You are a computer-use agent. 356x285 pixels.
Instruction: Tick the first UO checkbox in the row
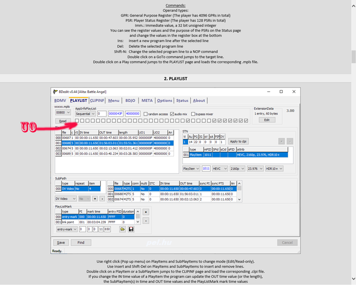(77, 121)
